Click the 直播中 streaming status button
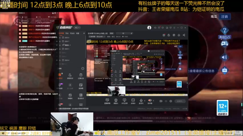This screenshot has width=243, height=136. 180,101
